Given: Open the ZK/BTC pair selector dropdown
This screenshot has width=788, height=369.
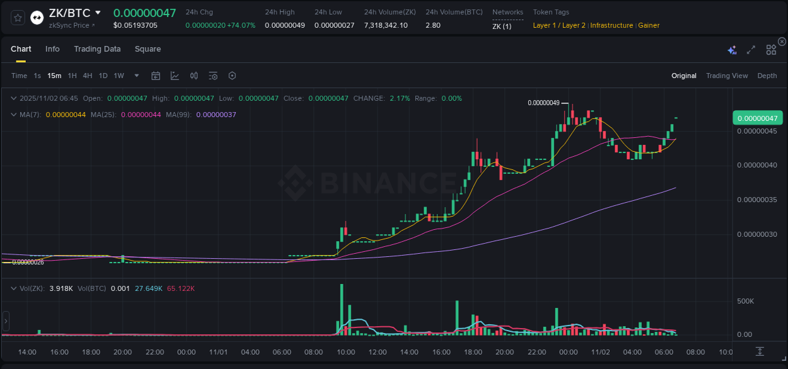Looking at the screenshot, I should [98, 12].
